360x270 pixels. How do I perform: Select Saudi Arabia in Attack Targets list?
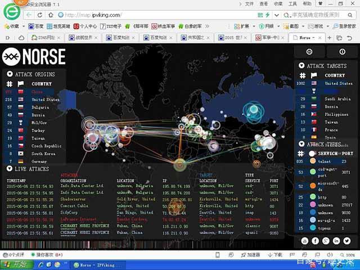tap(326, 99)
